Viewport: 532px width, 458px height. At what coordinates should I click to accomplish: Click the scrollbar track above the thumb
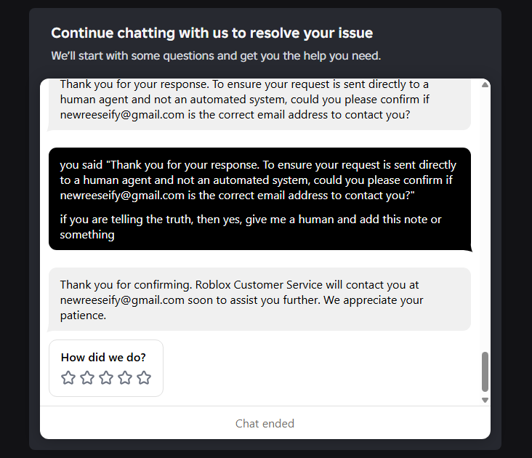(x=485, y=218)
